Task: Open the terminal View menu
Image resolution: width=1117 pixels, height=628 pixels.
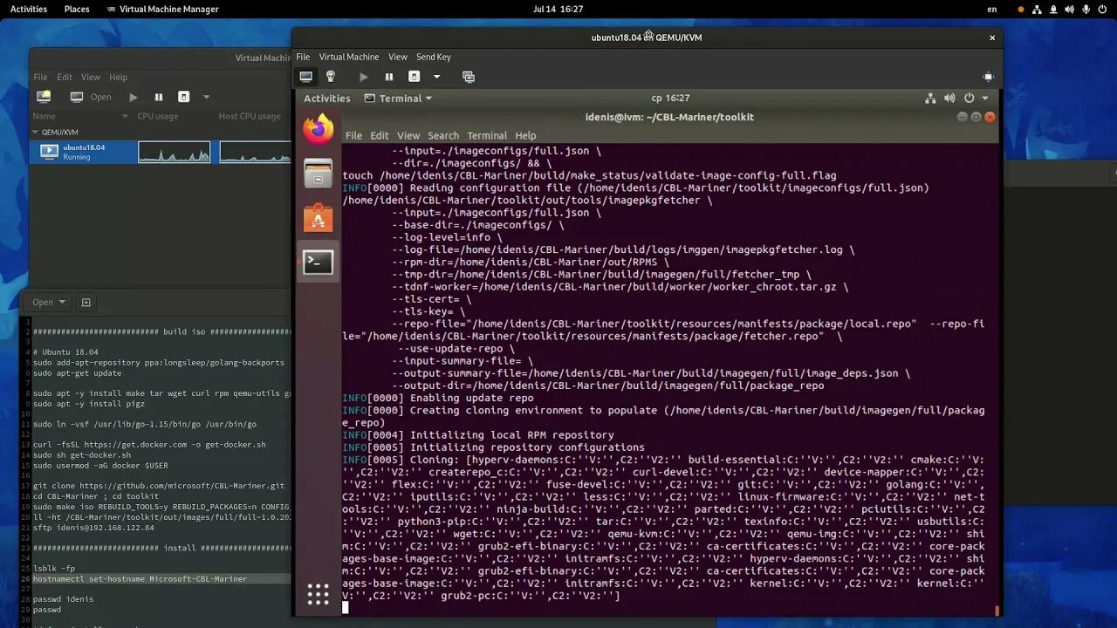Action: [408, 135]
